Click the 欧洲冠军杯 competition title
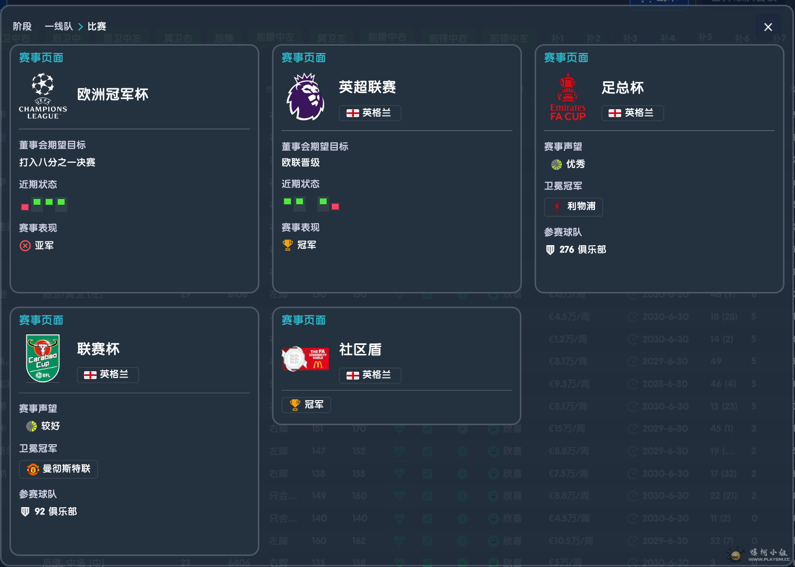 point(113,94)
